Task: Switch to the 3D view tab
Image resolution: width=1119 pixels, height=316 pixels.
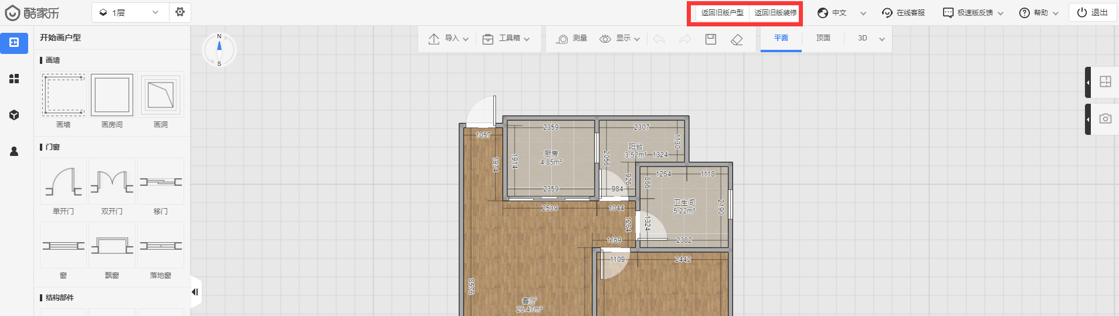Action: point(863,39)
